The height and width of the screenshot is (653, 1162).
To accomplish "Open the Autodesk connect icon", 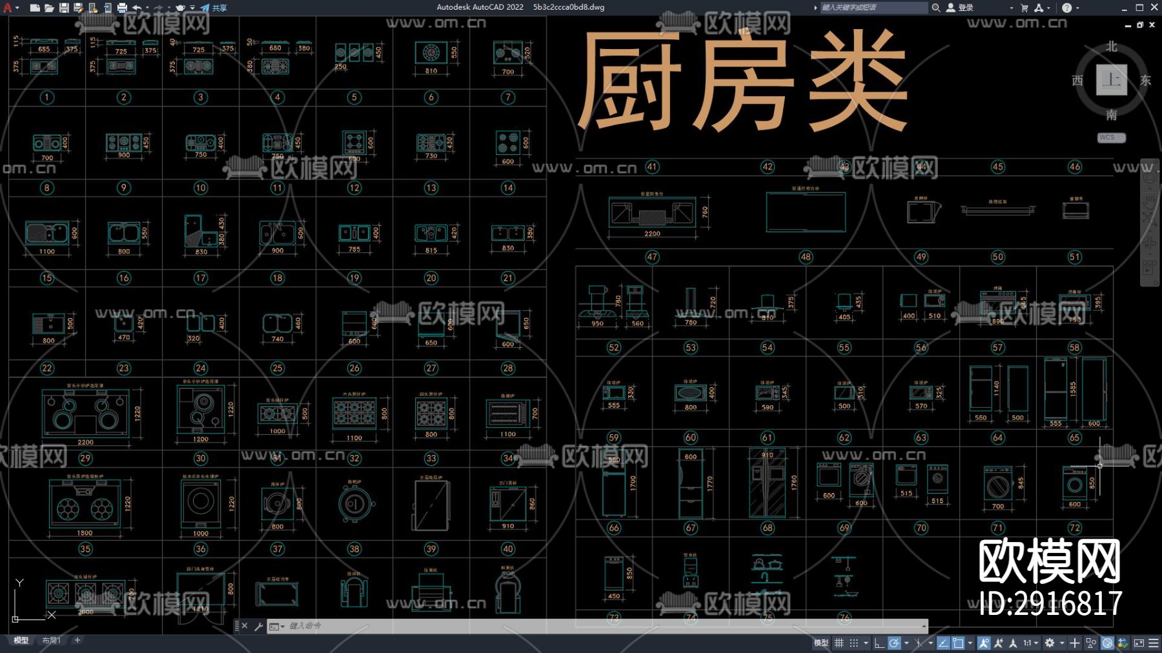I will (1039, 8).
